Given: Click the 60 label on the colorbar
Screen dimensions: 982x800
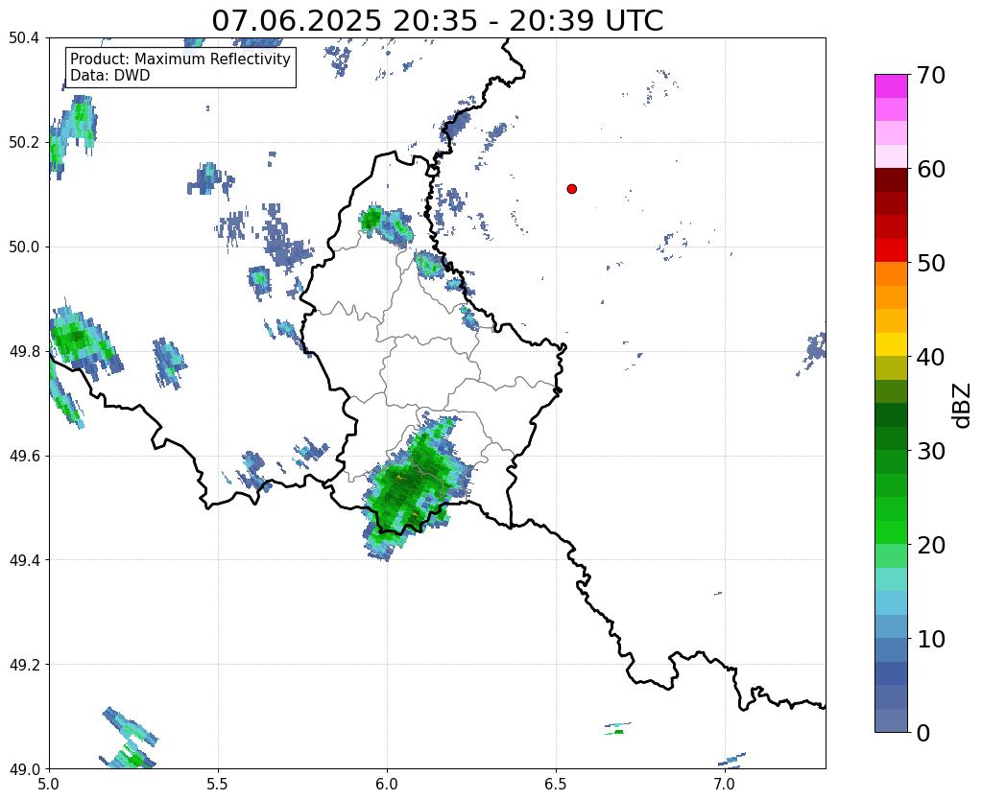Looking at the screenshot, I should point(931,169).
